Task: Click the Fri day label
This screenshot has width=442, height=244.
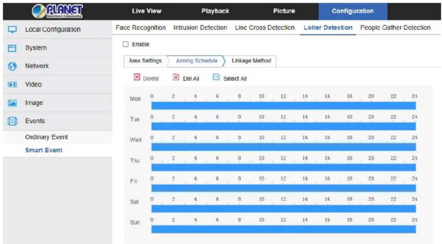Action: [133, 181]
